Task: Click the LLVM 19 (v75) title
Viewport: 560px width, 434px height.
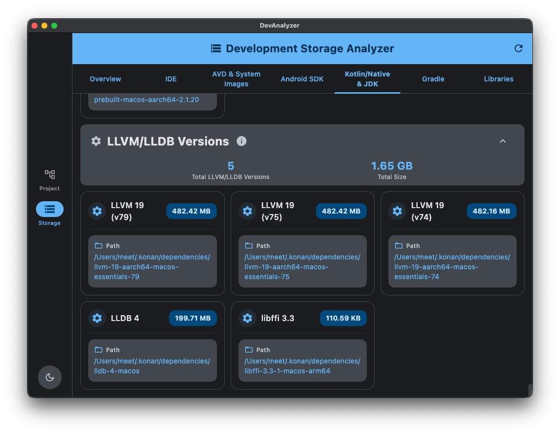Action: coord(278,211)
